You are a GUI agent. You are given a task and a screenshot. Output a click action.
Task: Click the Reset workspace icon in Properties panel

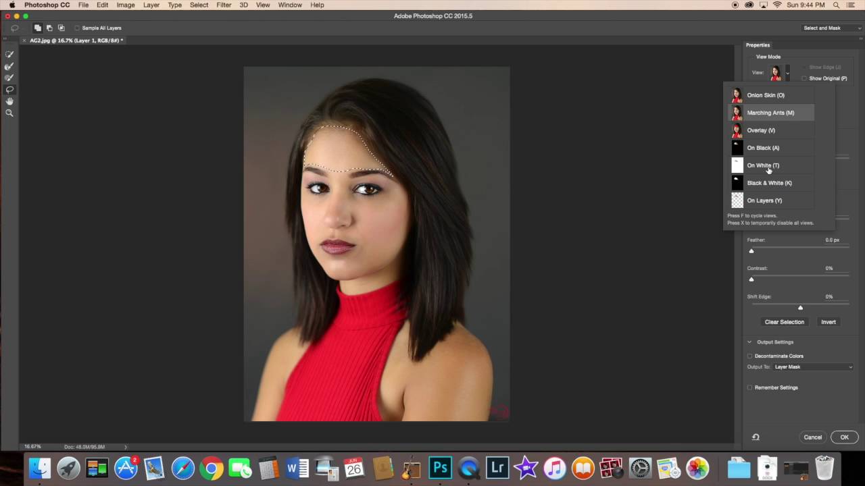pos(756,437)
